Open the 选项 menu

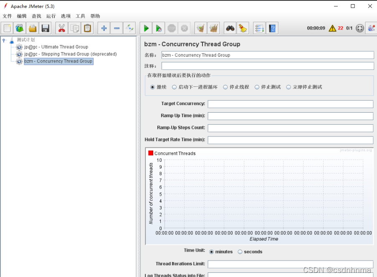(66, 16)
